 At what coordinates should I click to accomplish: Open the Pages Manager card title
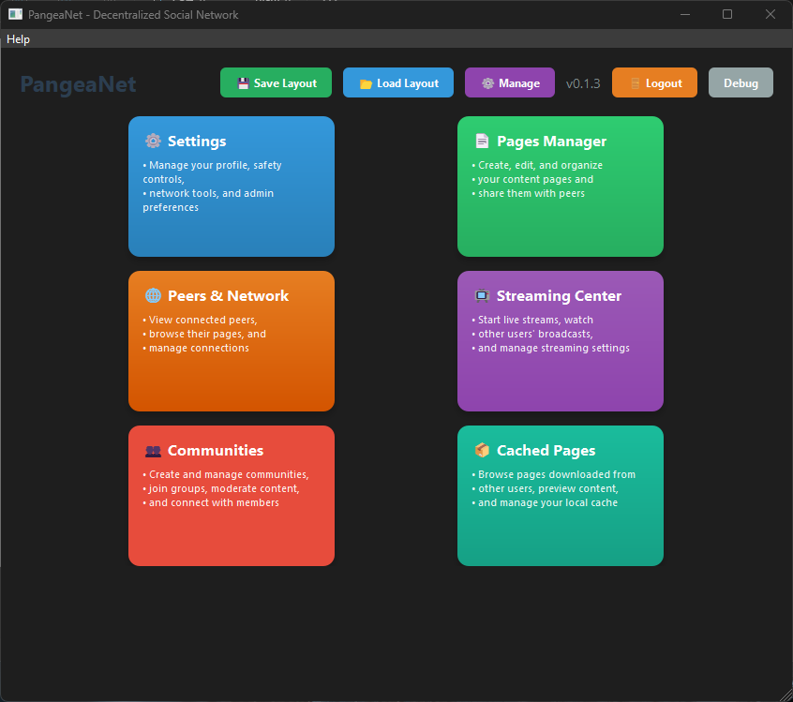click(551, 142)
